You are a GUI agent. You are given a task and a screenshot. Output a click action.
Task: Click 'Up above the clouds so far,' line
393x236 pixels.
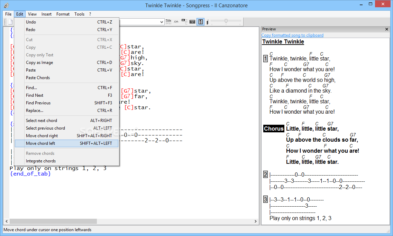(x=322, y=140)
